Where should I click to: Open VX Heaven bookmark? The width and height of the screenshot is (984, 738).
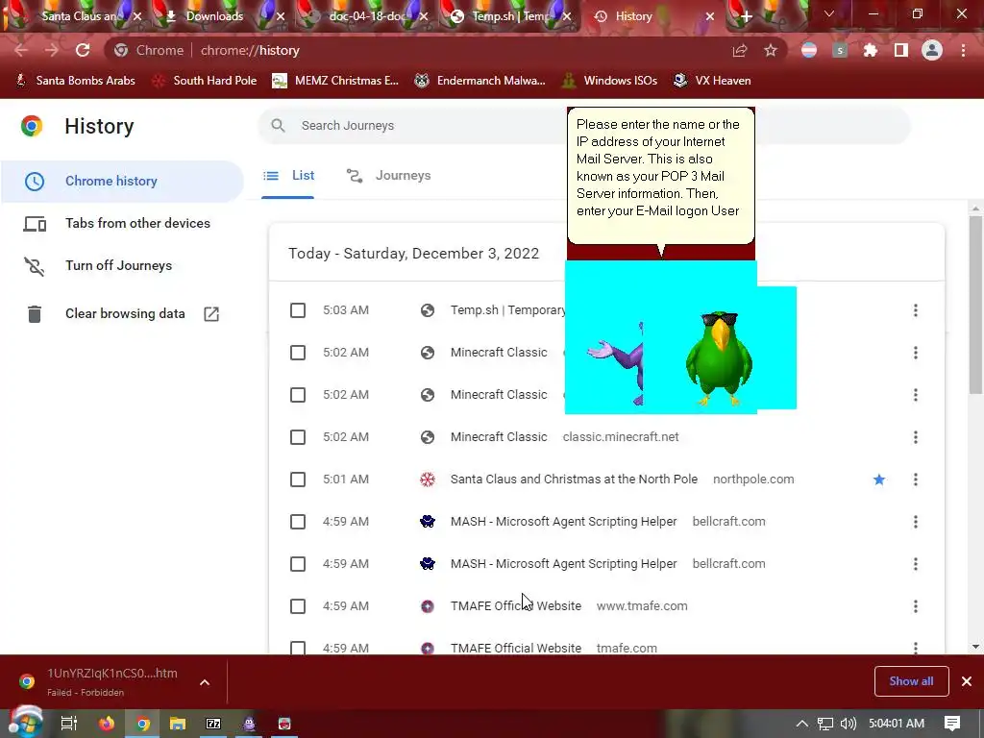pos(712,81)
